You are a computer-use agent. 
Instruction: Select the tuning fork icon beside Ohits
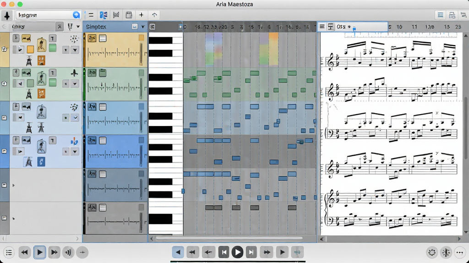70,27
